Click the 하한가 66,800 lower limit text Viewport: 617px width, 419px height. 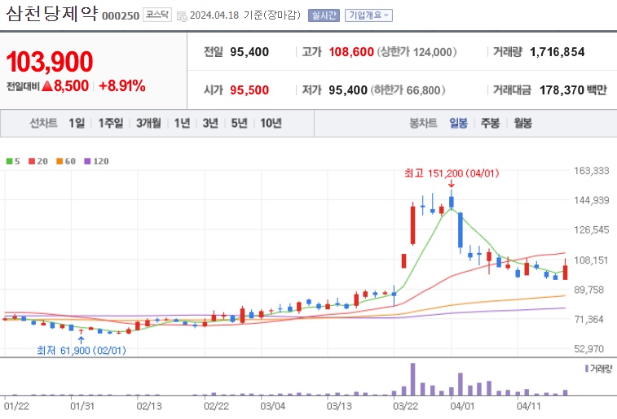tap(408, 90)
